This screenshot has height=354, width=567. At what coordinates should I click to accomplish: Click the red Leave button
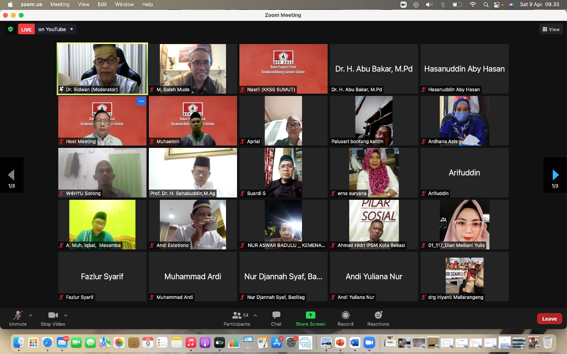[549, 319]
